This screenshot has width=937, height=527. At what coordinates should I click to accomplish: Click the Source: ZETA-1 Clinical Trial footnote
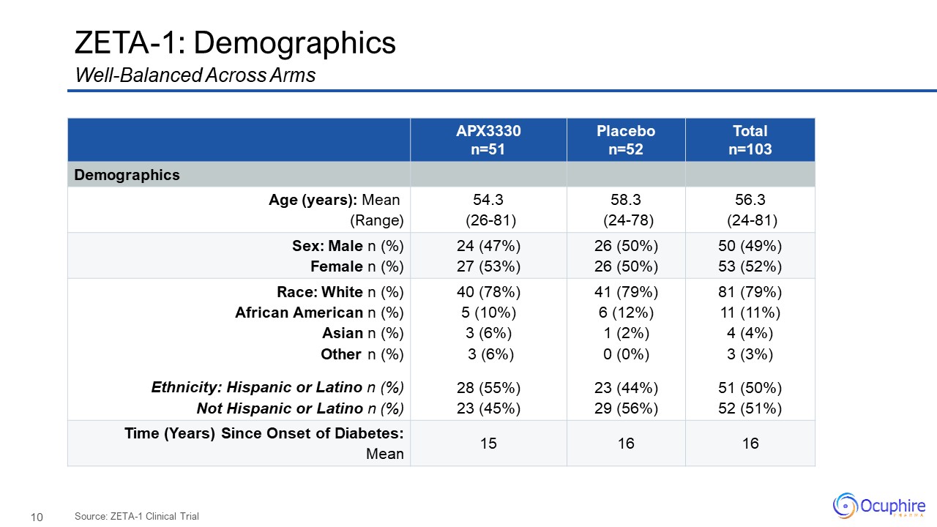tap(136, 517)
